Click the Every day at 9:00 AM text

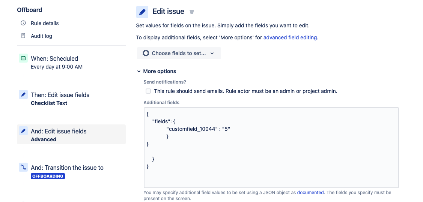57,67
